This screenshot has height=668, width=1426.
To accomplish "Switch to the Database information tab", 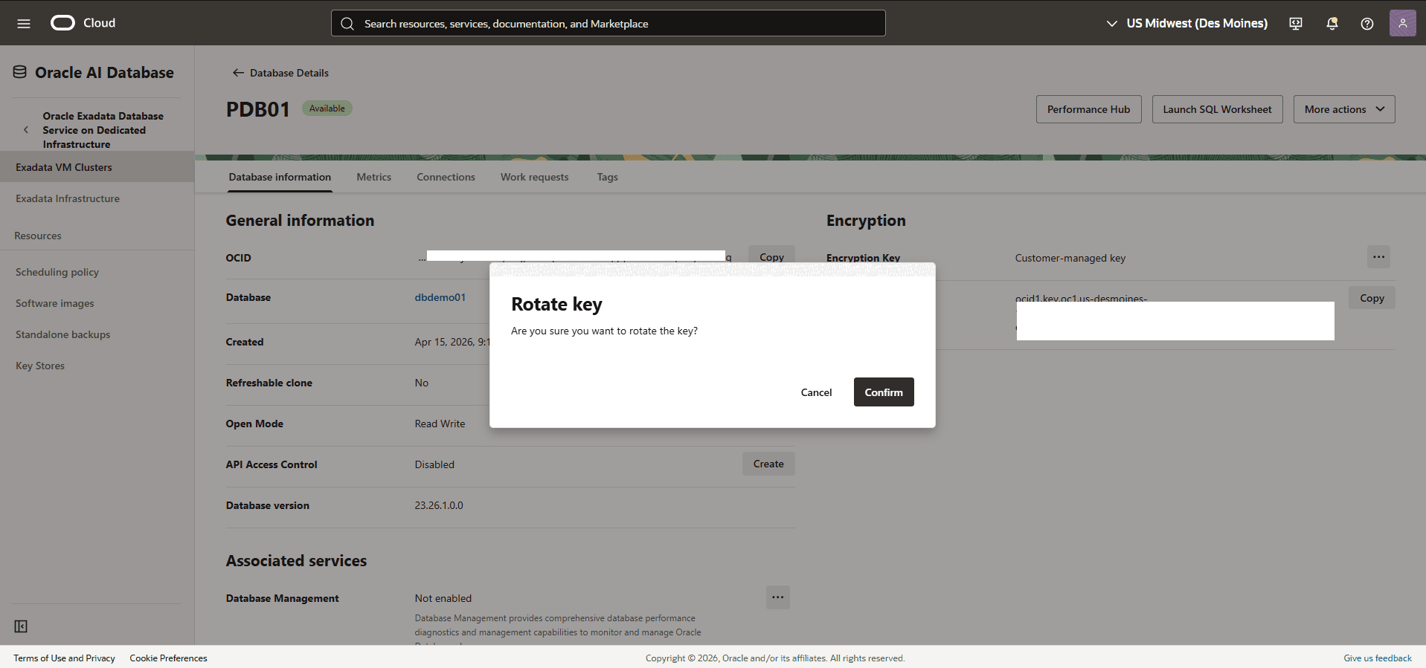I will point(280,177).
